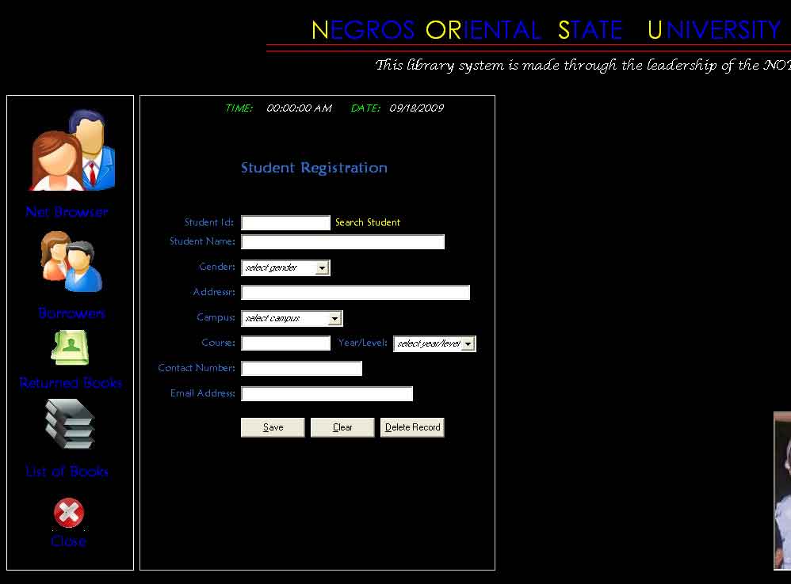Viewport: 791px width, 584px height.
Task: Focus the Course input box
Action: 285,343
